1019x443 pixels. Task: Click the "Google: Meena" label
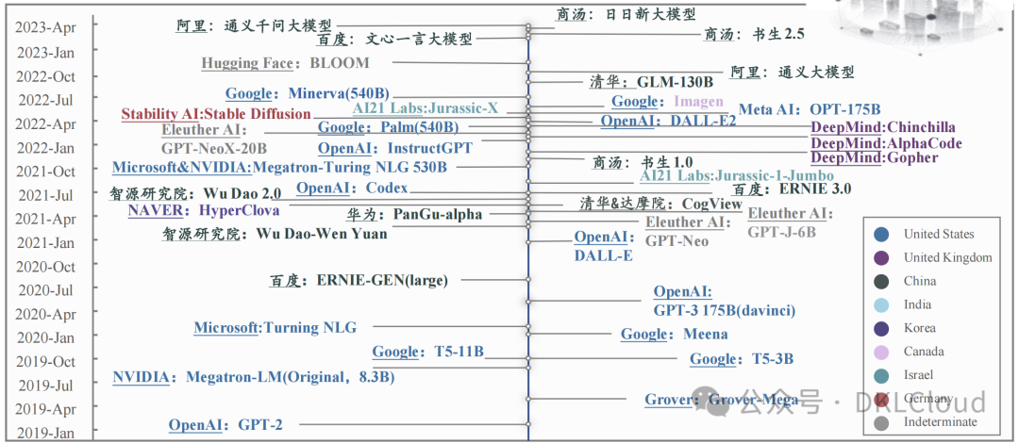(674, 335)
